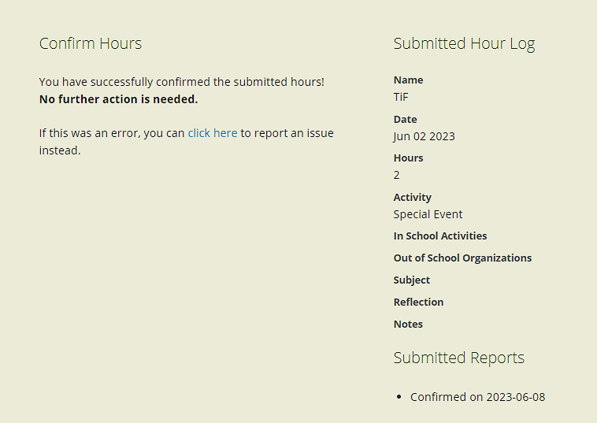Viewport: 597px width, 423px height.
Task: Click the 'Hours' field label
Action: point(408,158)
